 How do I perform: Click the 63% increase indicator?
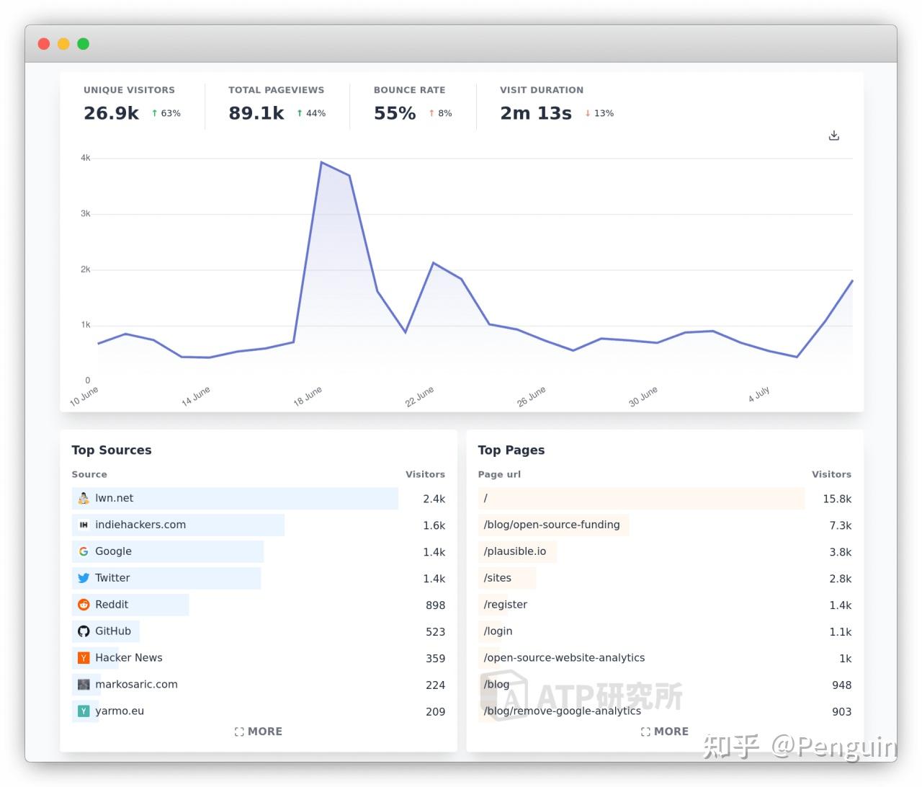pos(166,113)
